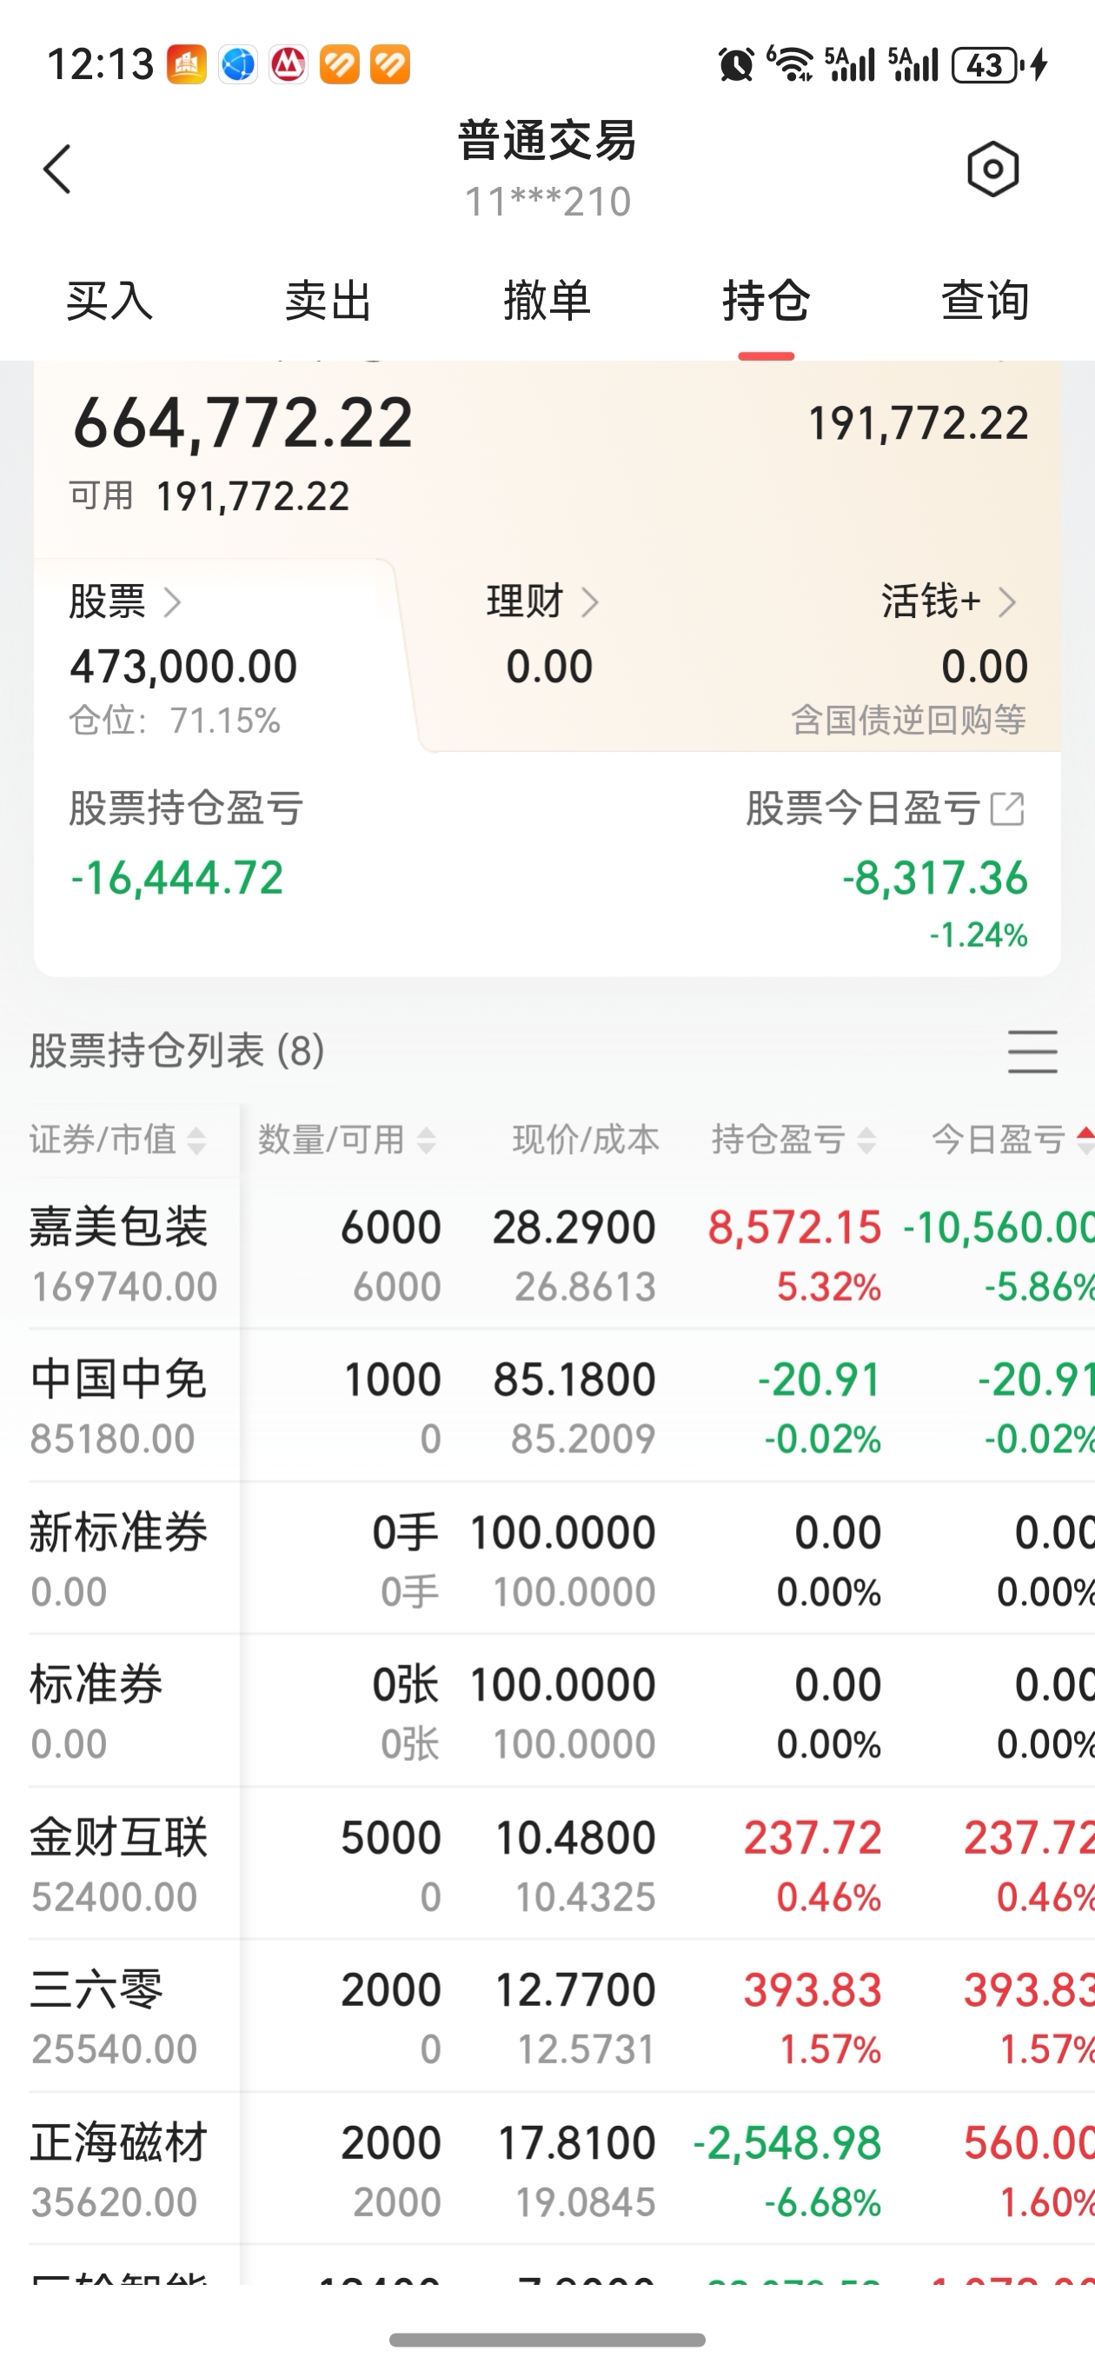
Task: Sort by 数量/可用 column
Action: click(346, 1139)
